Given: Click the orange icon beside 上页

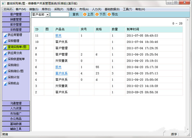Looking at the screenshot, I should (x=84, y=15).
